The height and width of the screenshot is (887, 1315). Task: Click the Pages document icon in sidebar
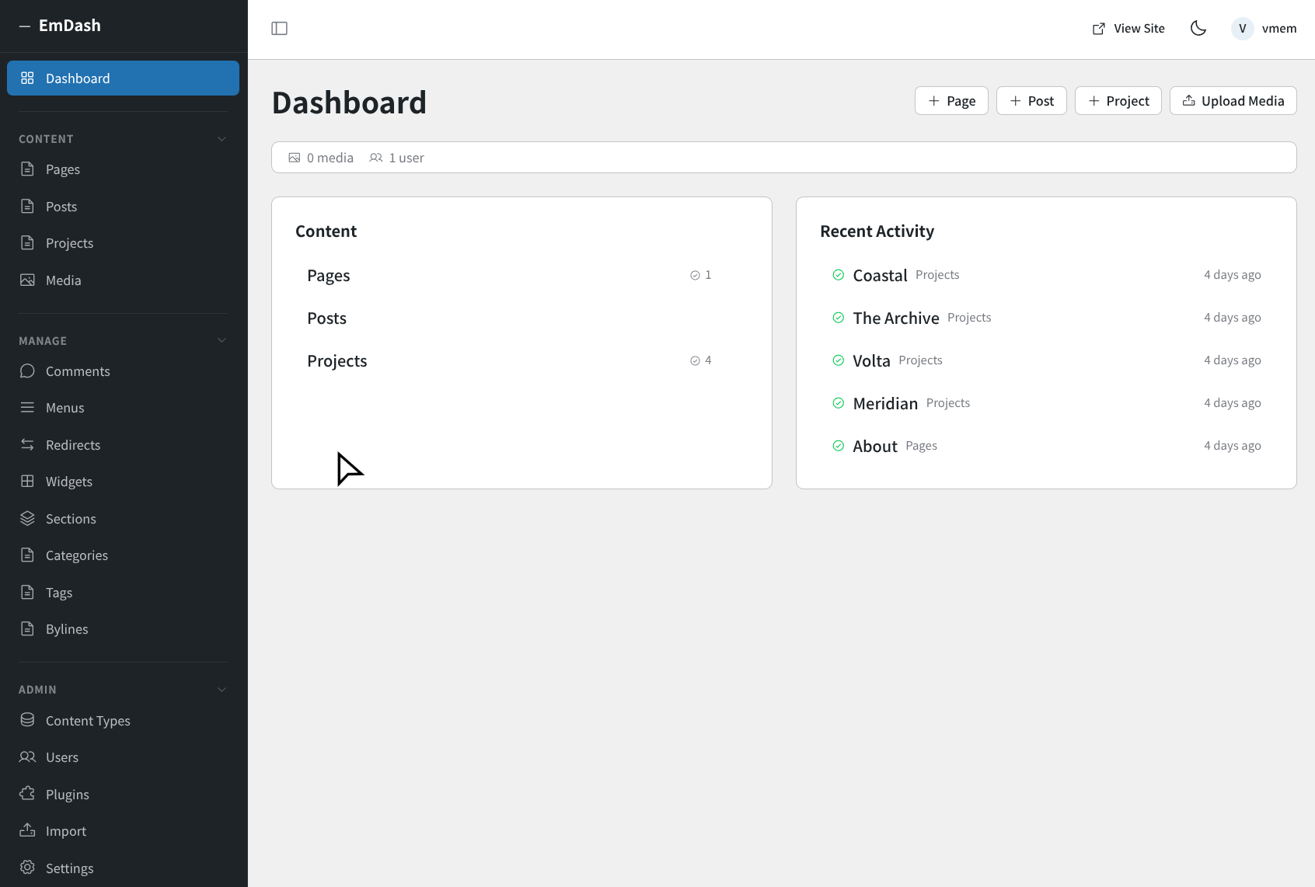tap(27, 169)
